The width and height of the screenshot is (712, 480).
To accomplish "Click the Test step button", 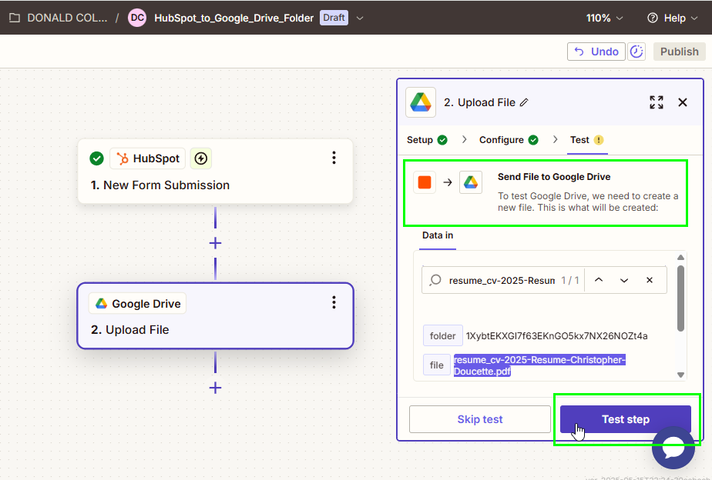I will pos(625,419).
